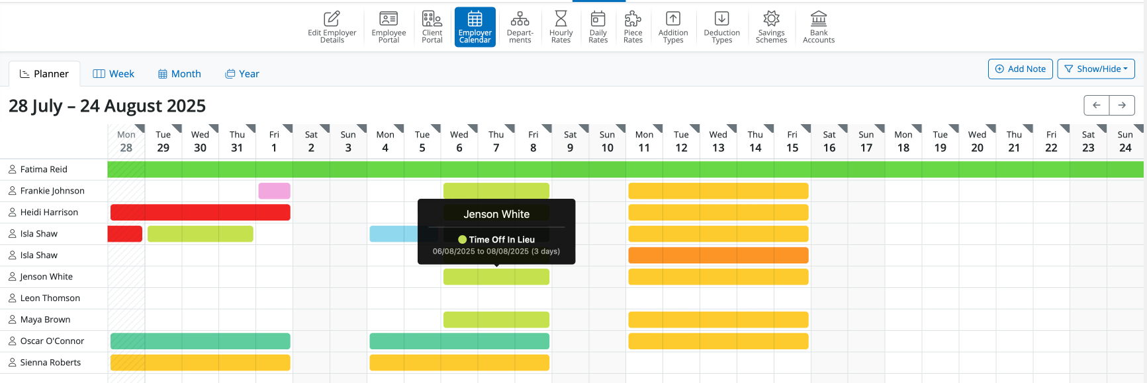Go to the next date range arrow
Viewport: 1147px width, 383px height.
[x=1122, y=105]
